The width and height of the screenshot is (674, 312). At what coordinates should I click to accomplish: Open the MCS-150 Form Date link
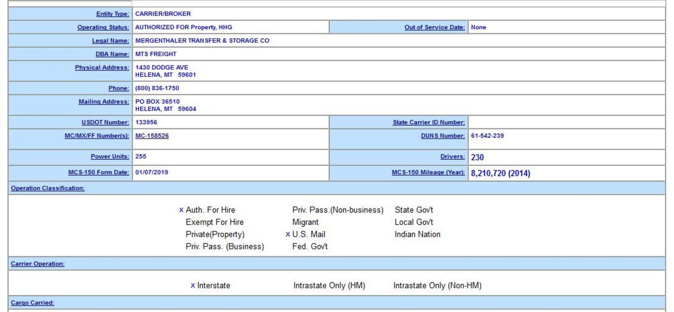point(97,172)
